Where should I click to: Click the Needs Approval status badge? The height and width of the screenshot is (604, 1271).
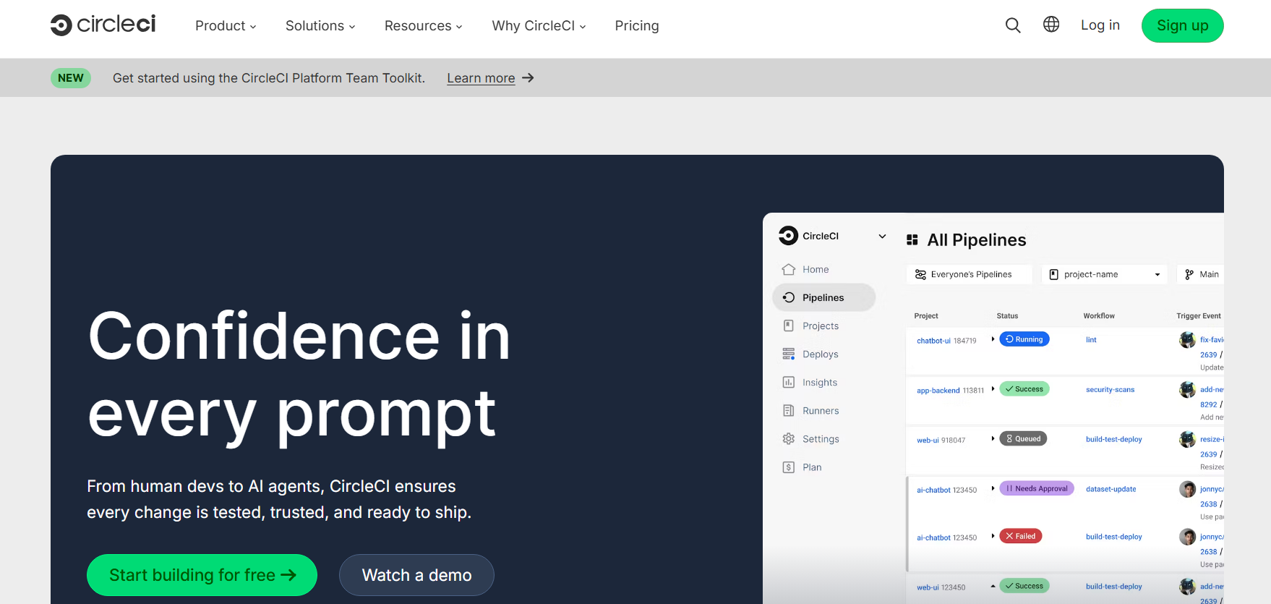1037,488
